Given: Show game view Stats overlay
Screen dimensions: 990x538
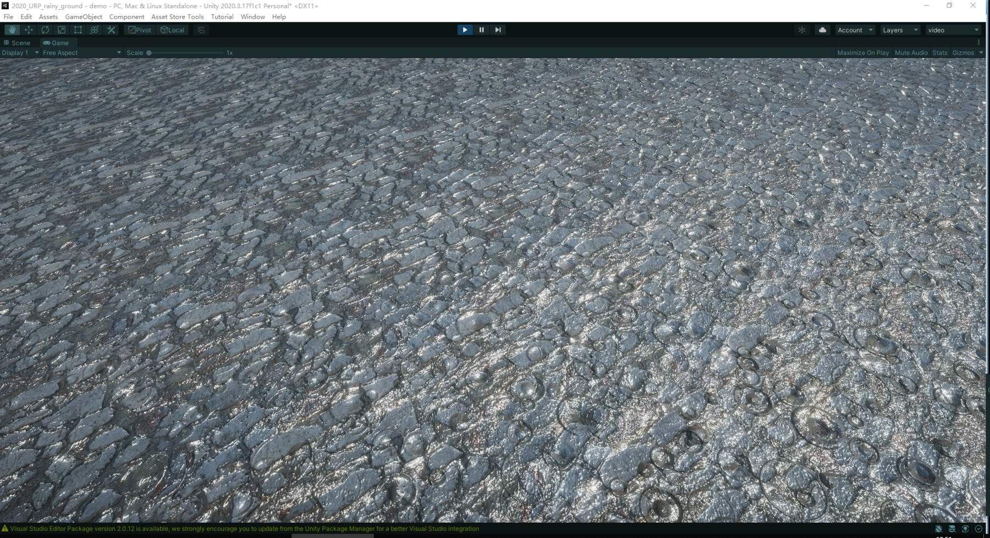Looking at the screenshot, I should pyautogui.click(x=939, y=52).
